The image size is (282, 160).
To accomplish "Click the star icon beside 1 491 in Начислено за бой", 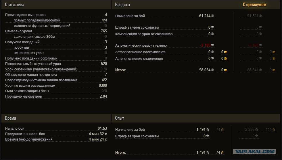I will [x=208, y=130].
